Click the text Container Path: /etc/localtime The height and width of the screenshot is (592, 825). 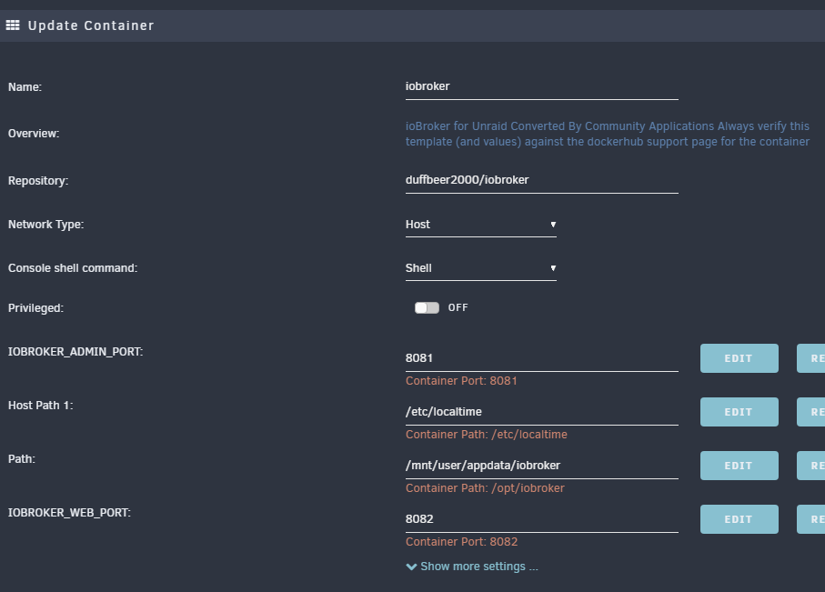(486, 435)
